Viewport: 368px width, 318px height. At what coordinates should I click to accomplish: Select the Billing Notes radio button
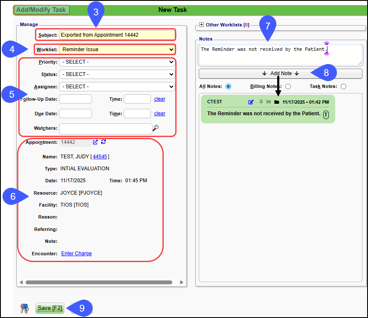288,87
